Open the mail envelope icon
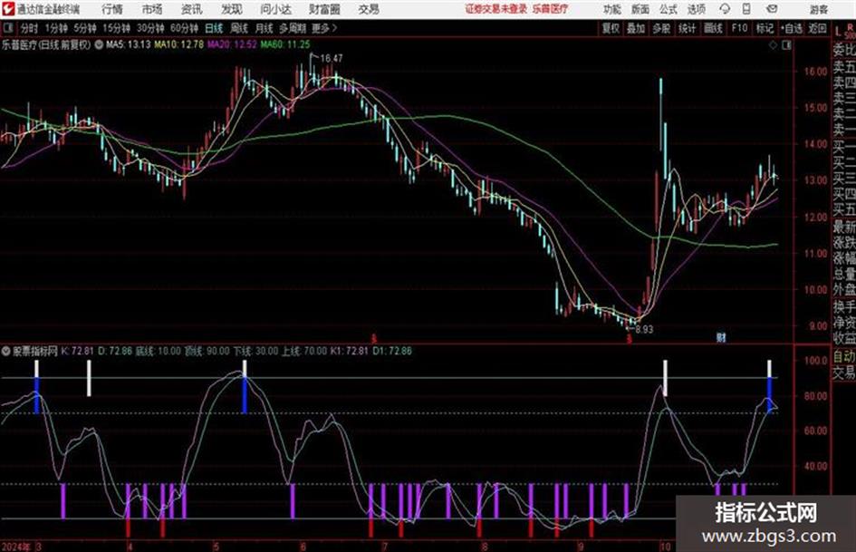The width and height of the screenshot is (856, 552). (x=772, y=9)
